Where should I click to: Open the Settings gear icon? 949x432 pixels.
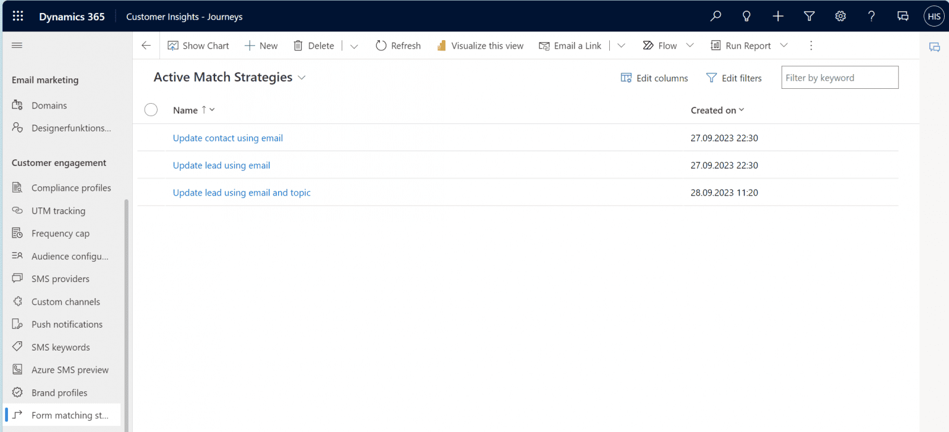[x=840, y=16]
